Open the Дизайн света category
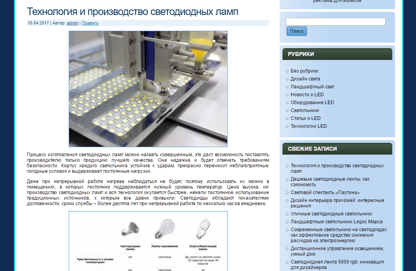The image size is (416, 271). pos(305,79)
